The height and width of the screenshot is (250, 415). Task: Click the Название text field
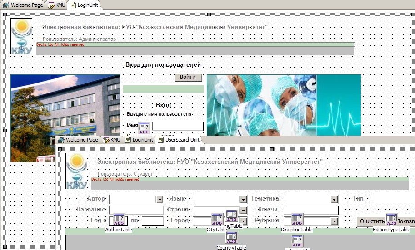tap(136, 211)
